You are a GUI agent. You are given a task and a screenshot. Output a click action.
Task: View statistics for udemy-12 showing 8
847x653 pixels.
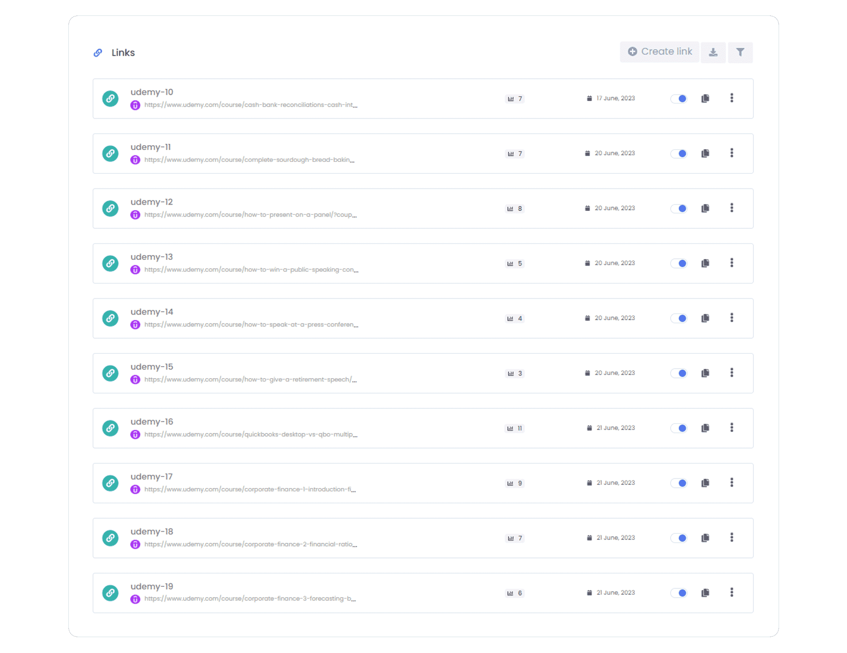point(515,209)
